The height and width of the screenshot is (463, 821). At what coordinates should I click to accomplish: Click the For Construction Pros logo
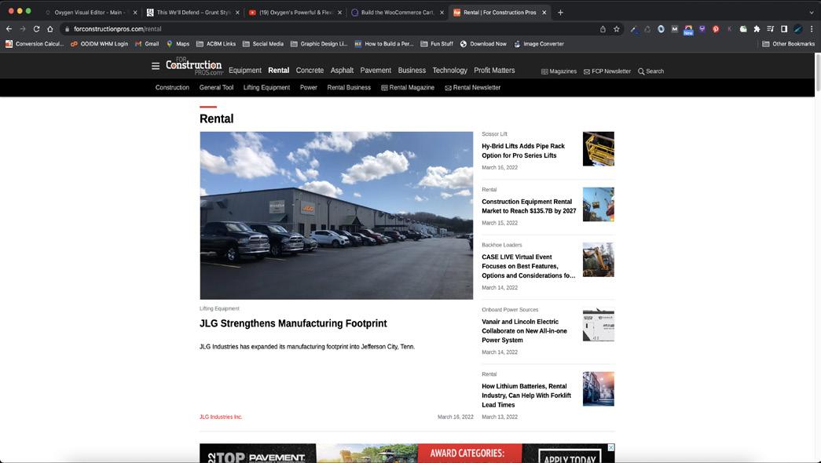194,66
